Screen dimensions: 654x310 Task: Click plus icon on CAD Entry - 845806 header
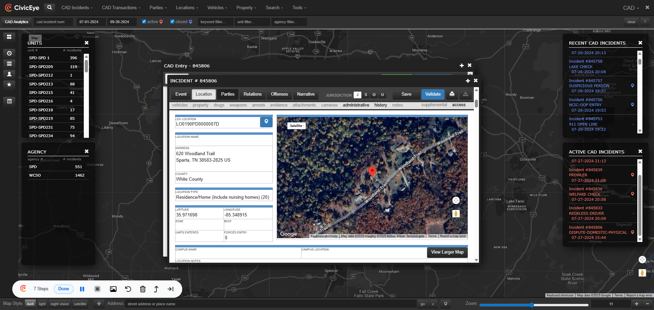tap(462, 65)
